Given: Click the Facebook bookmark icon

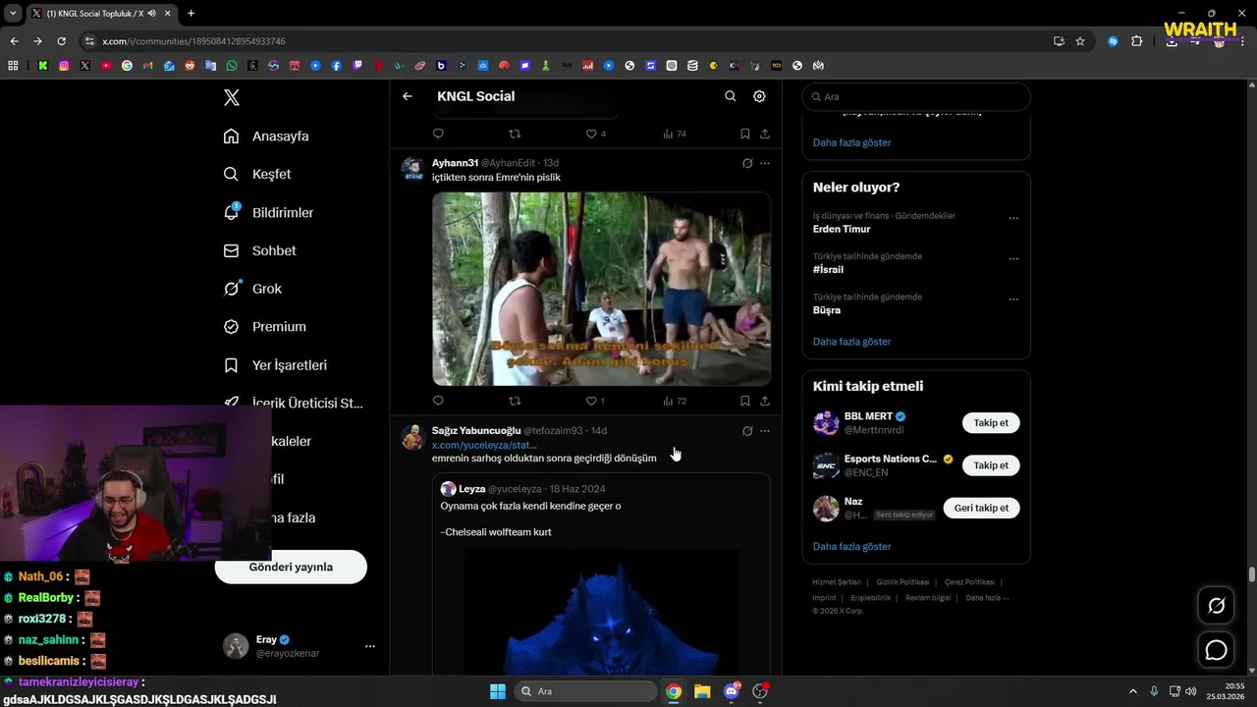Looking at the screenshot, I should click(337, 66).
